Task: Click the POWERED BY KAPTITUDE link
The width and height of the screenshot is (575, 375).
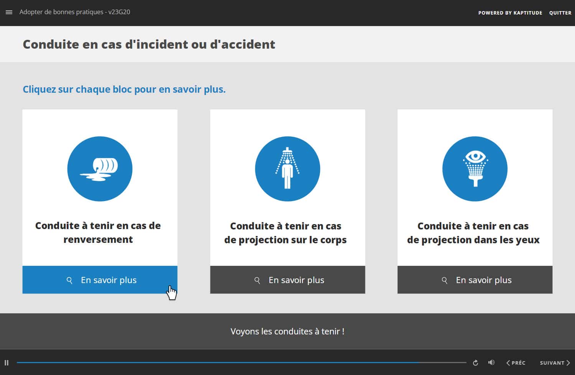Action: (510, 13)
